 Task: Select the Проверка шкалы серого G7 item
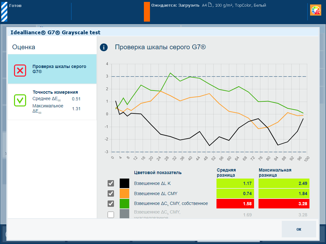point(52,69)
